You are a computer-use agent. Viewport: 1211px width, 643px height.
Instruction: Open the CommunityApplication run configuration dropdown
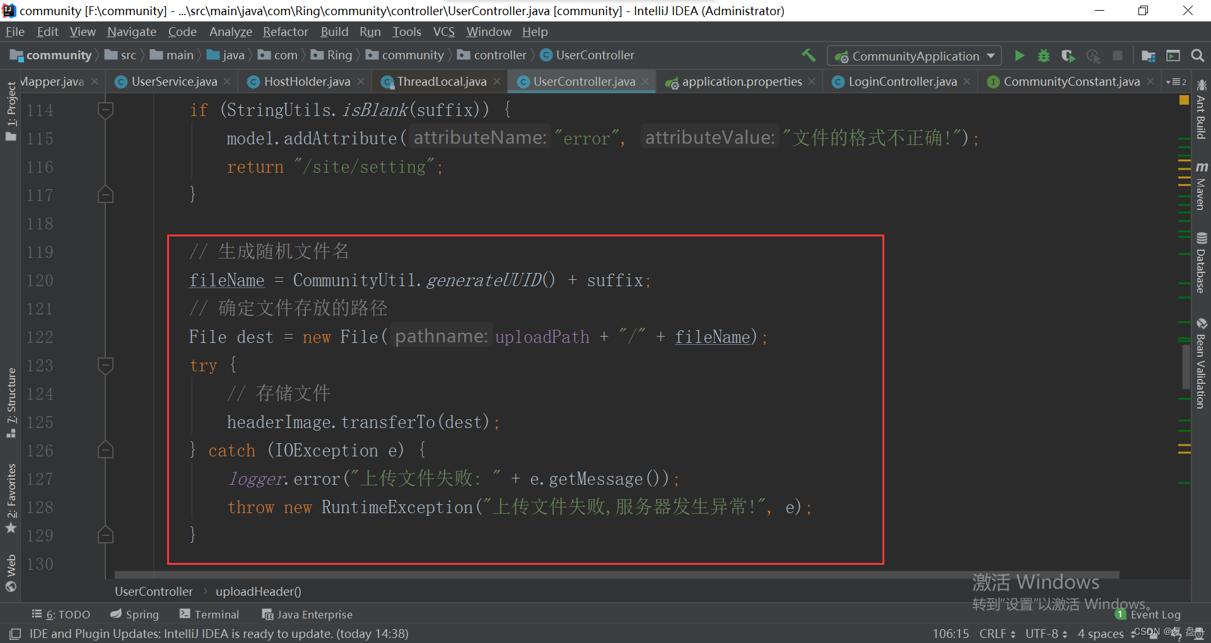[x=915, y=55]
